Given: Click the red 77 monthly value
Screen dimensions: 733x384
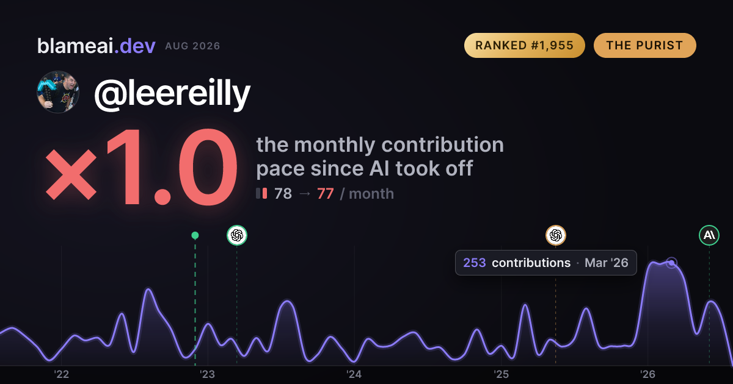Looking at the screenshot, I should point(325,194).
